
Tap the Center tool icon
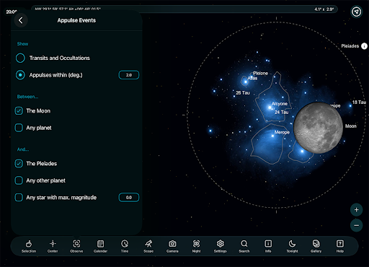53,246
